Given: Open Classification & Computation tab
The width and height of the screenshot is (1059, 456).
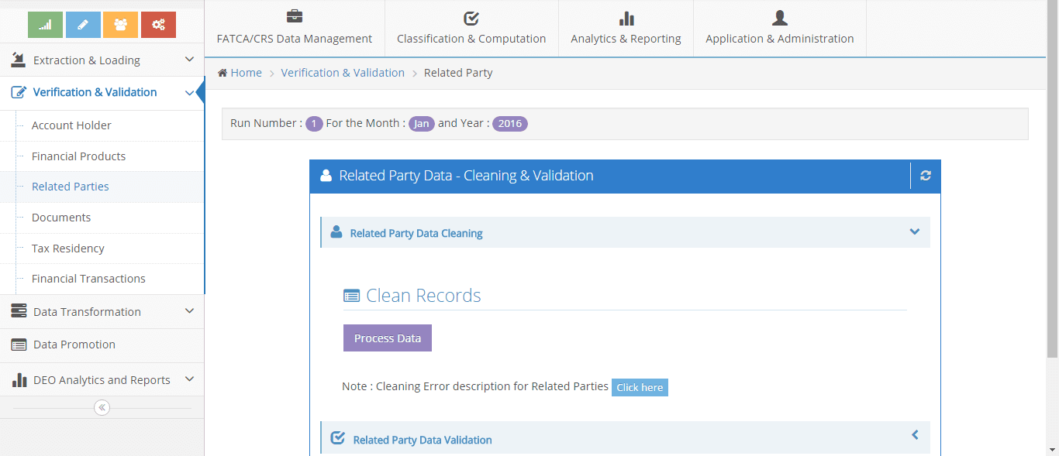Looking at the screenshot, I should [x=471, y=29].
